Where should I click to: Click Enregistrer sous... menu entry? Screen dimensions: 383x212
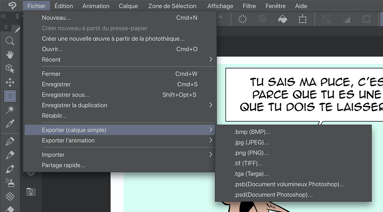click(x=65, y=95)
